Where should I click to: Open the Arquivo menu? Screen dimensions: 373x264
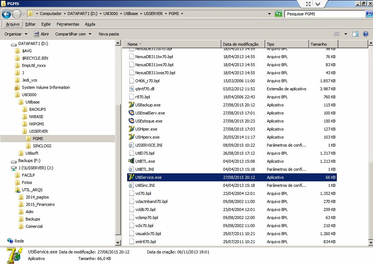13,24
